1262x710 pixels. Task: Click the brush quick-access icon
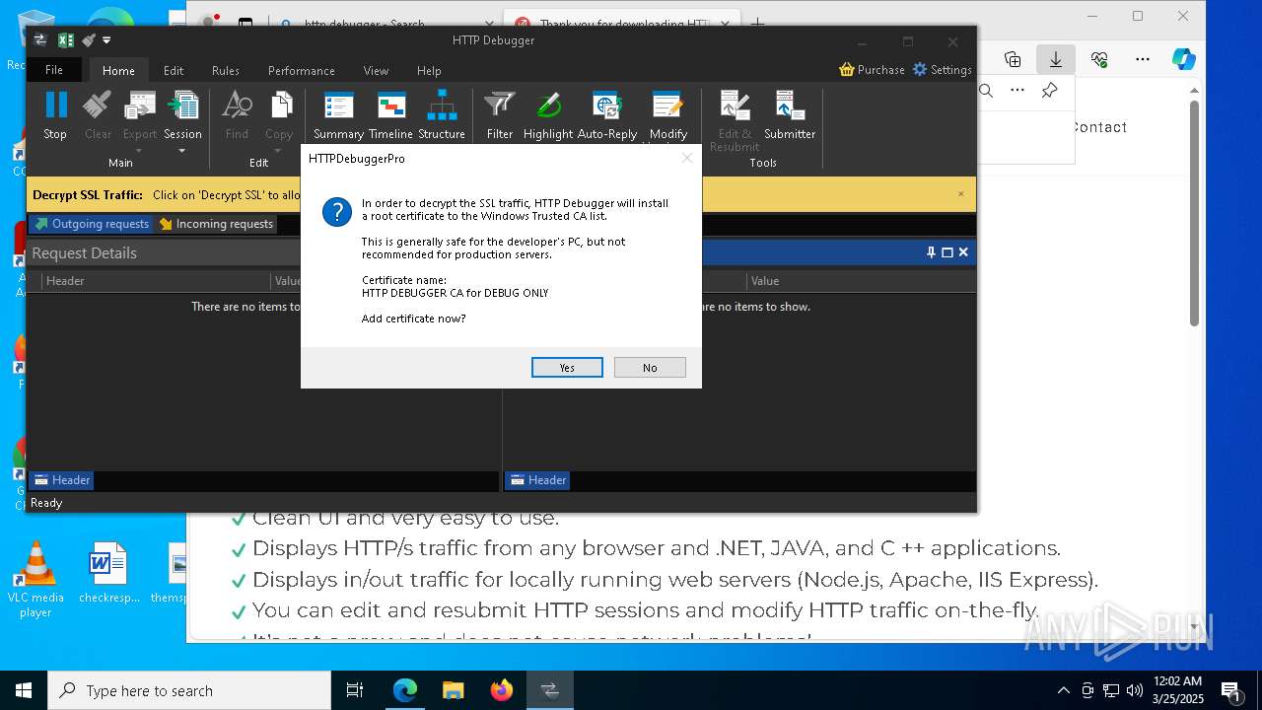89,40
